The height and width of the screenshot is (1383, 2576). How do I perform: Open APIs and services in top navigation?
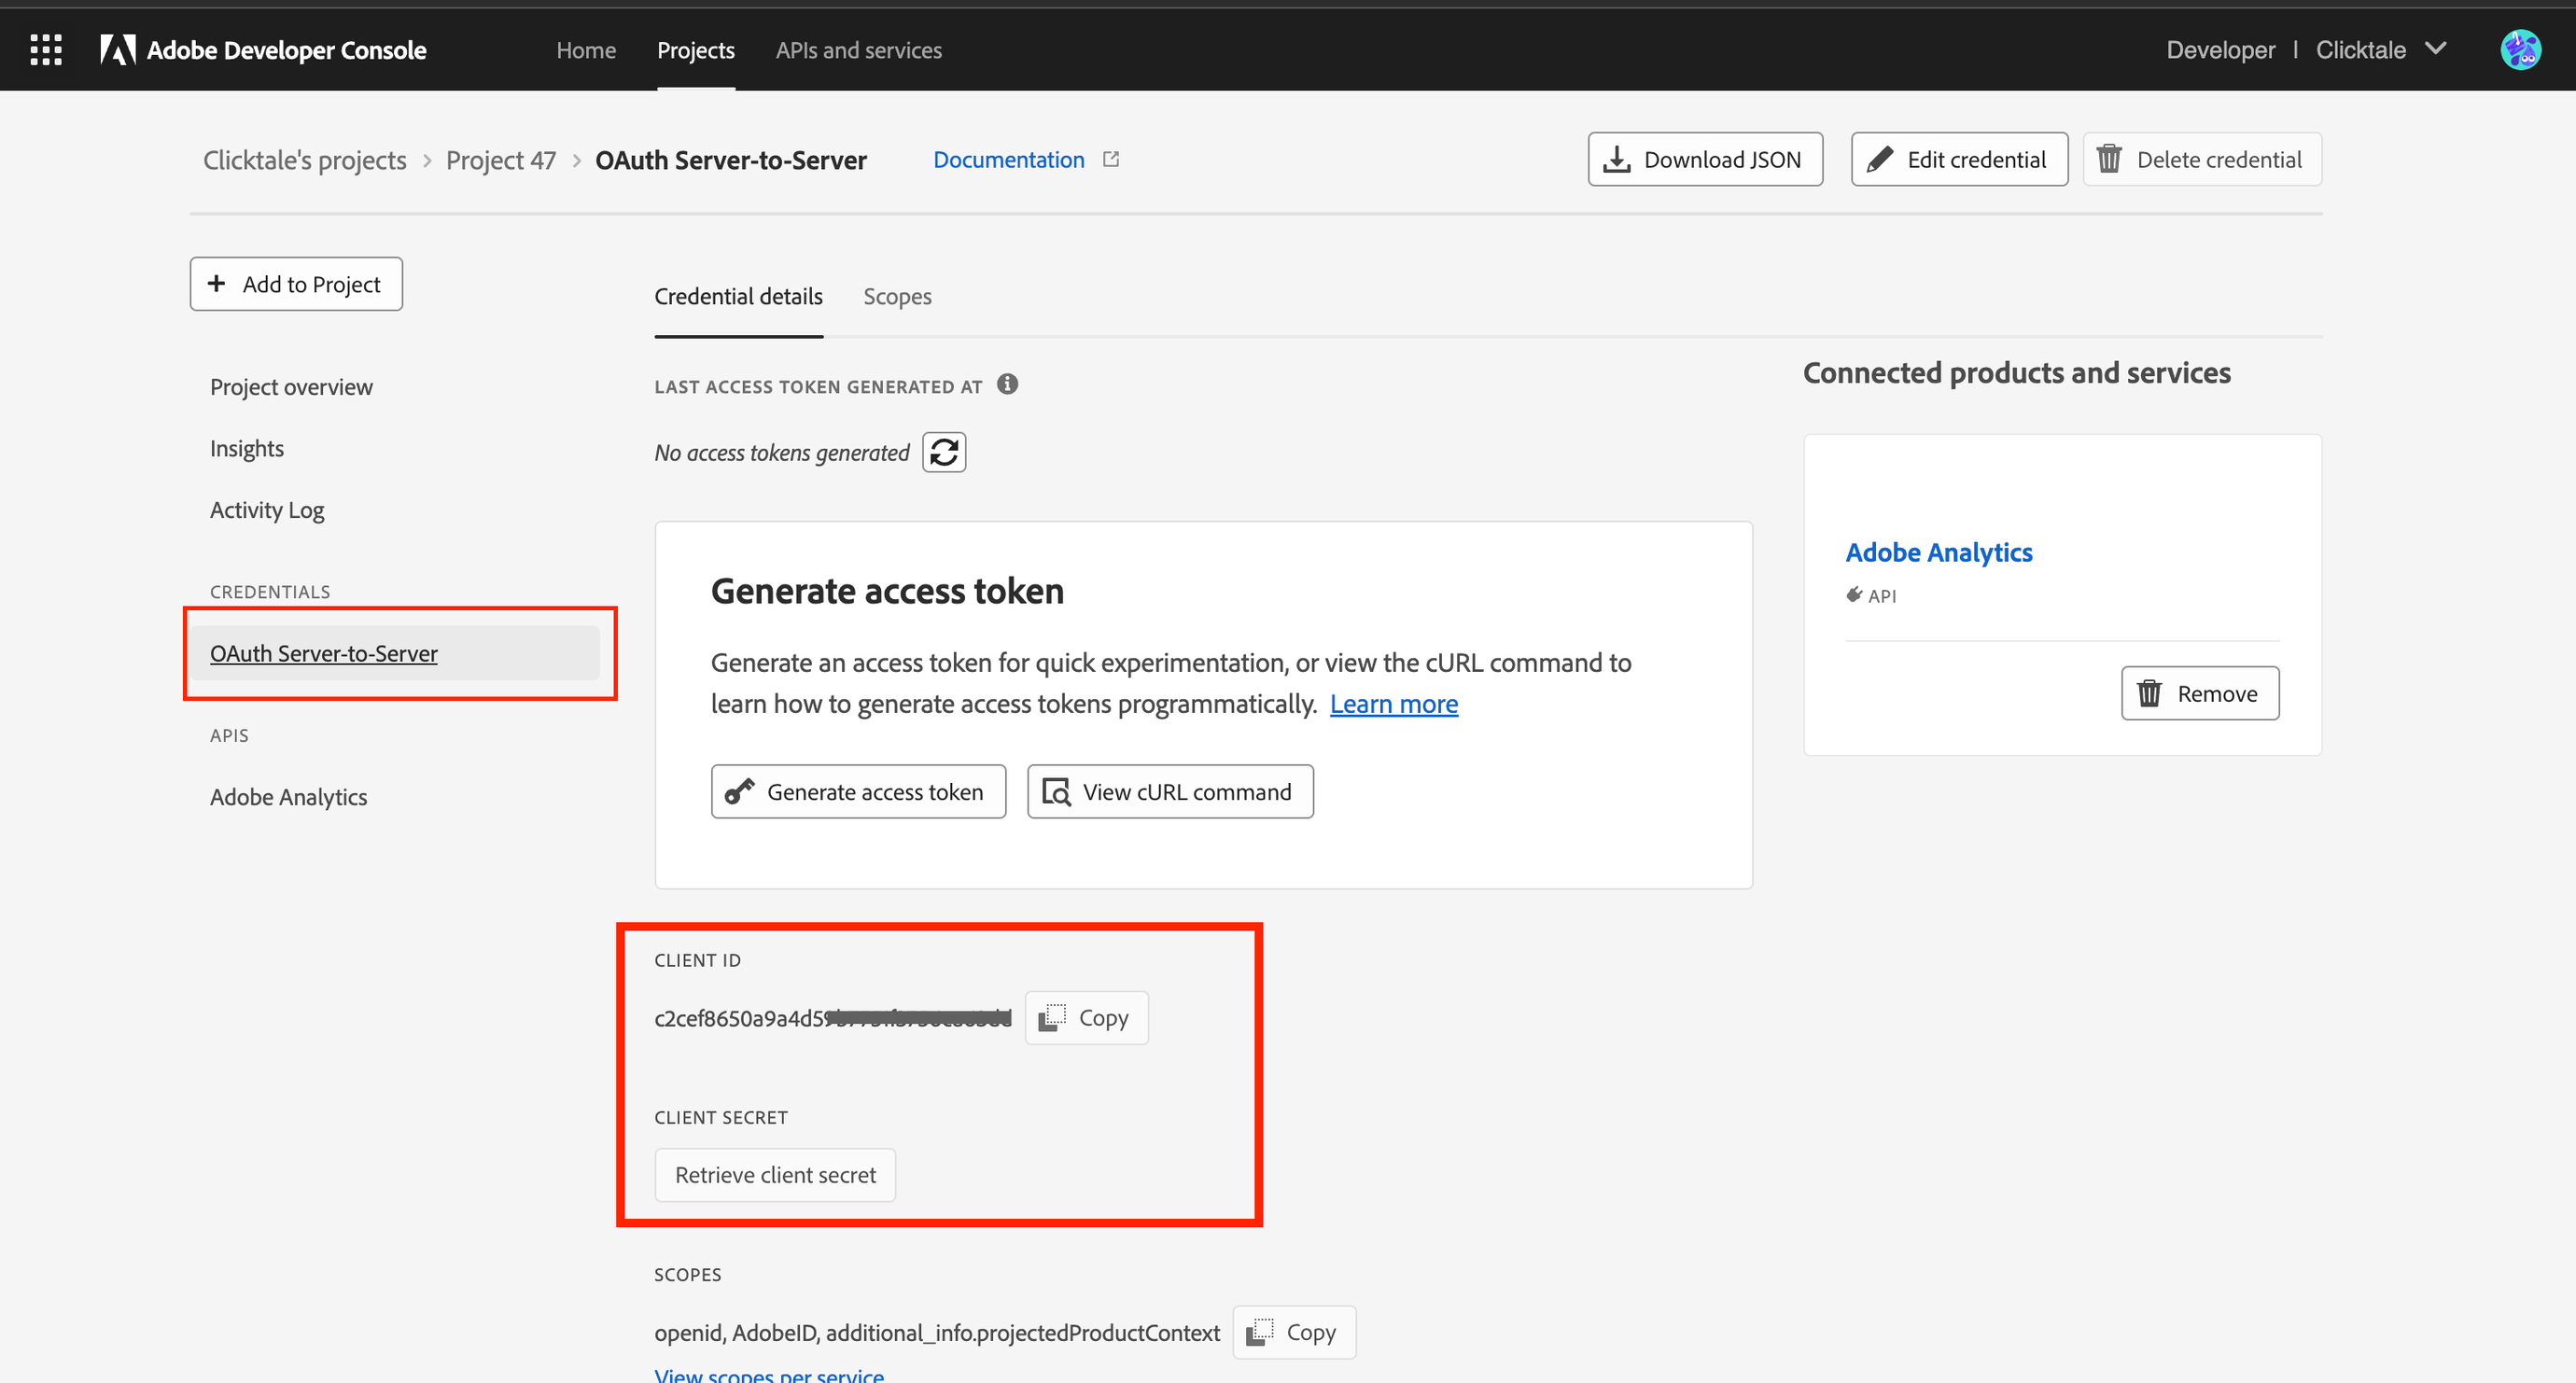(859, 50)
